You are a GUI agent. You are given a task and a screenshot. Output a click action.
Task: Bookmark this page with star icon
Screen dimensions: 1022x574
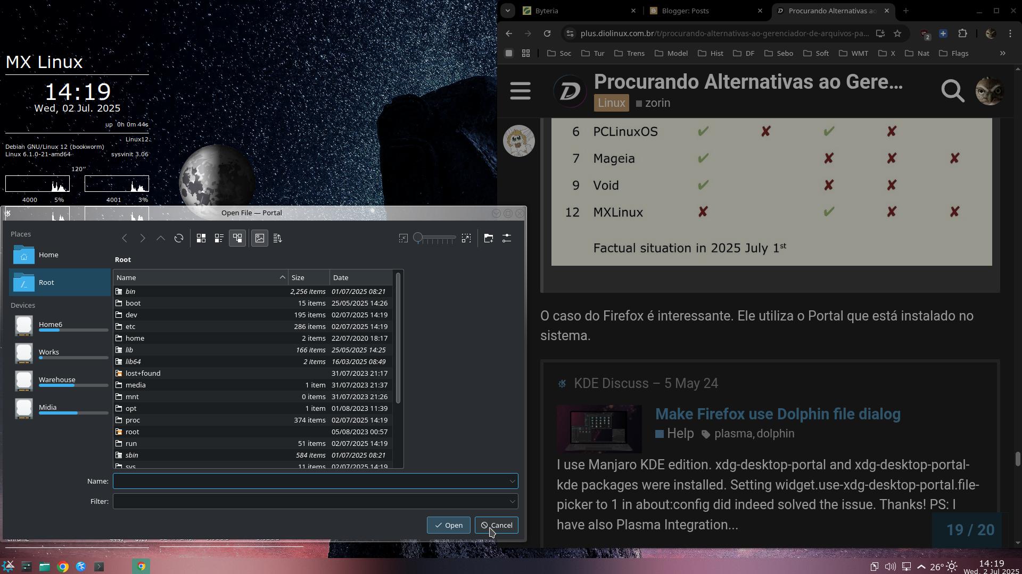(x=897, y=33)
